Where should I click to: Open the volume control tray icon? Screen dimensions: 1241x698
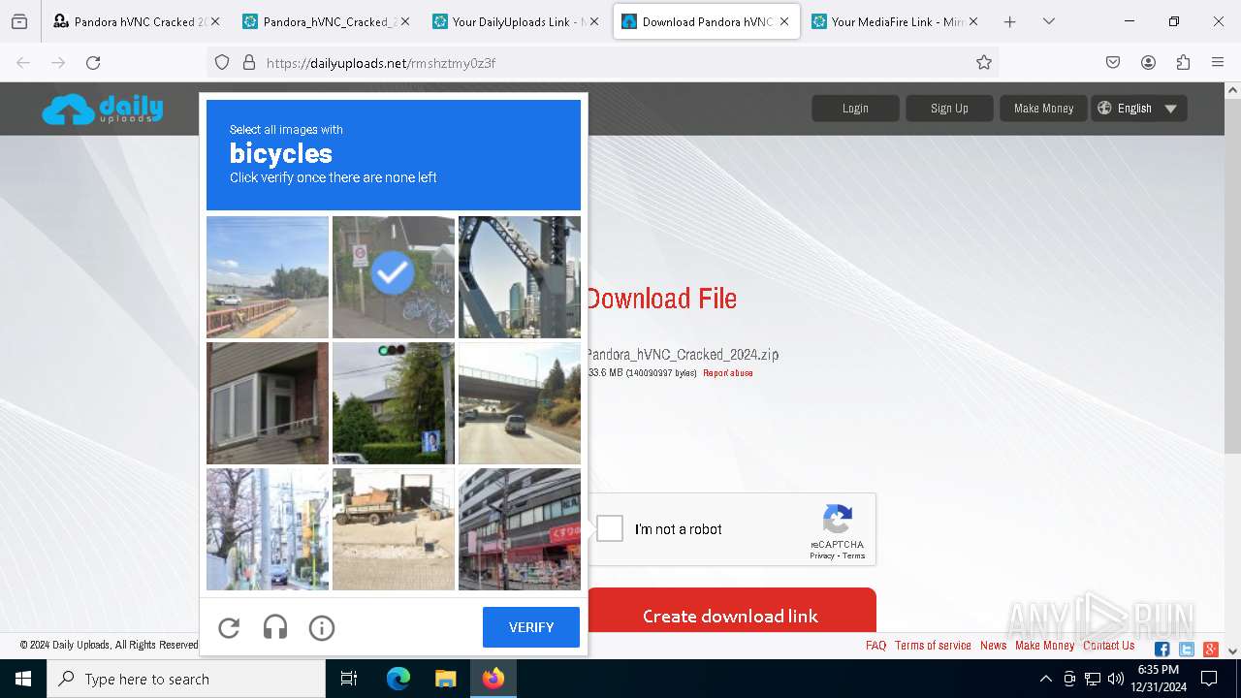[x=1116, y=679]
